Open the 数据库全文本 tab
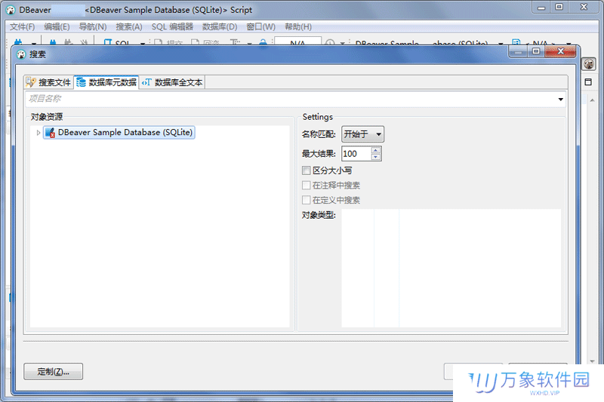The image size is (604, 402). click(x=172, y=82)
